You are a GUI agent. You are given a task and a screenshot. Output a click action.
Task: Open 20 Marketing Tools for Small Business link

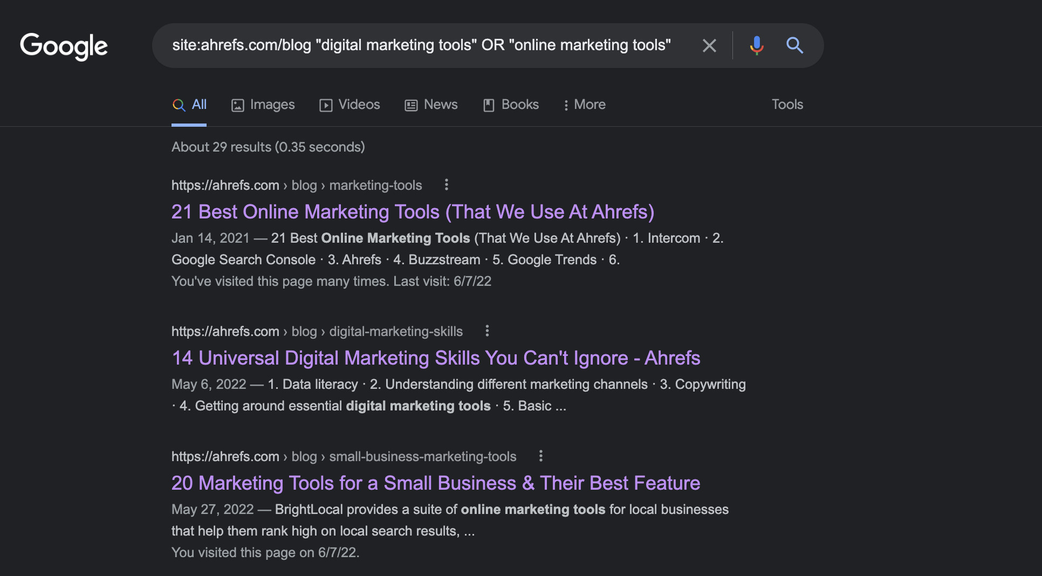point(435,483)
